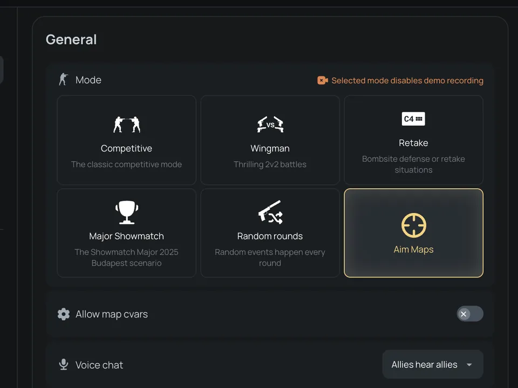Click the General section heading
Image resolution: width=518 pixels, height=388 pixels.
71,39
